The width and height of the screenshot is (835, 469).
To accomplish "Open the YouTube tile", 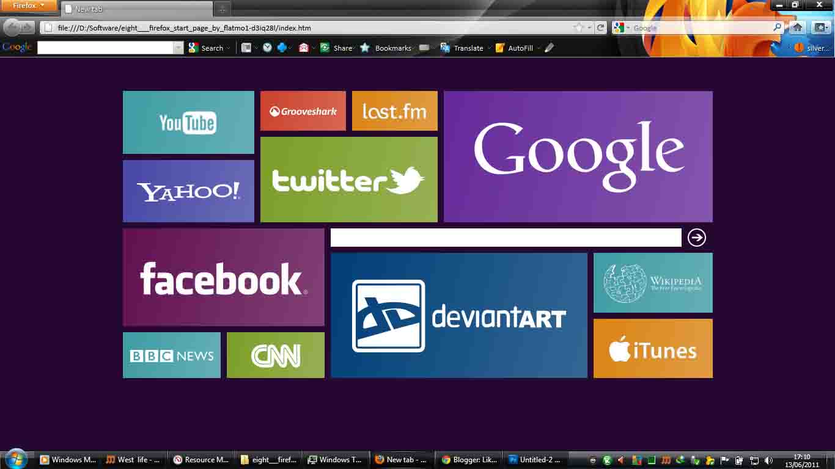I will 188,122.
